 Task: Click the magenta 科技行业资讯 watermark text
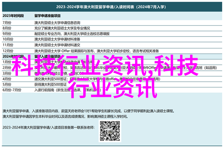pos(105,76)
